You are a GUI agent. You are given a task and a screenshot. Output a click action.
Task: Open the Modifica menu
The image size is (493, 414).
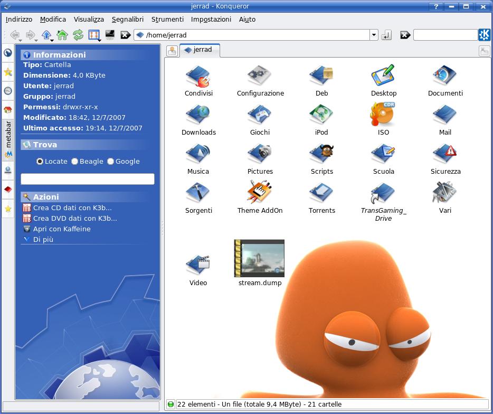(53, 20)
